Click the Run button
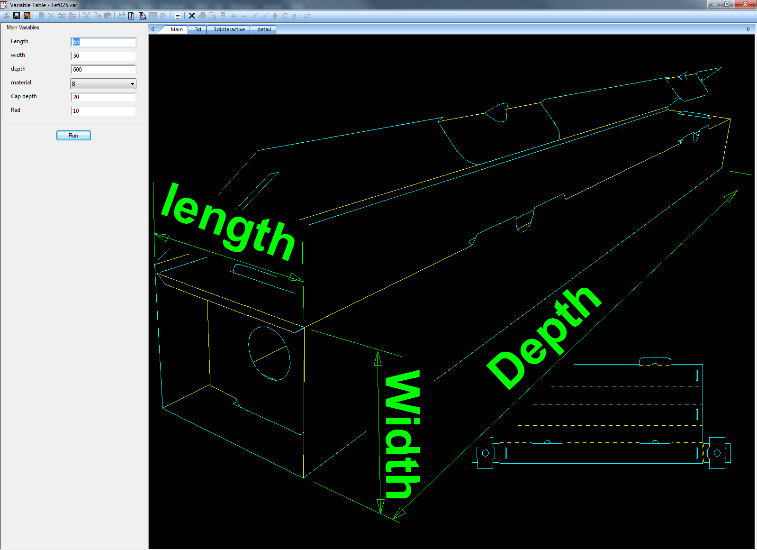This screenshot has width=757, height=550. point(73,135)
